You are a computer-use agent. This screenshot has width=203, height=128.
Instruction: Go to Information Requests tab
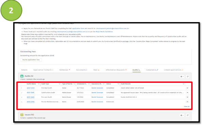116,70
